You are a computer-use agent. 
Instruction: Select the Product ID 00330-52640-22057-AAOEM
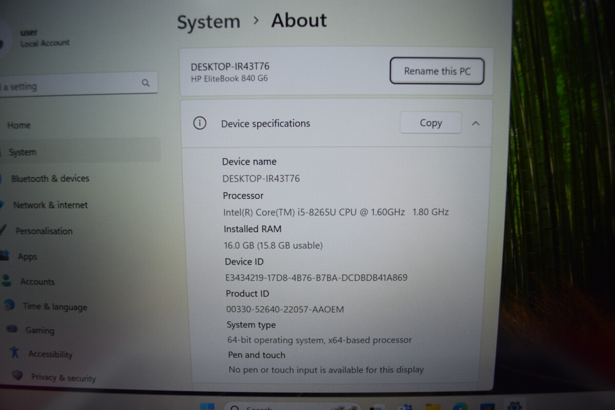pos(285,309)
